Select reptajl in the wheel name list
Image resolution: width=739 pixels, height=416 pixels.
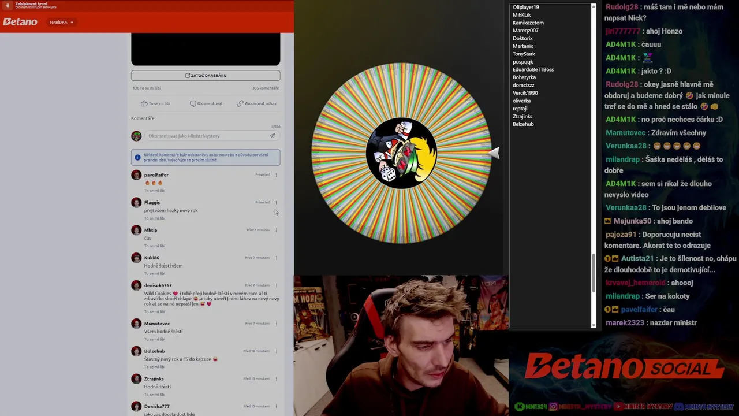pos(520,109)
